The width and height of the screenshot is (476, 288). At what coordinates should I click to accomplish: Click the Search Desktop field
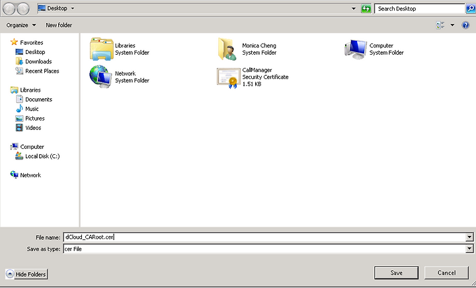pyautogui.click(x=420, y=9)
